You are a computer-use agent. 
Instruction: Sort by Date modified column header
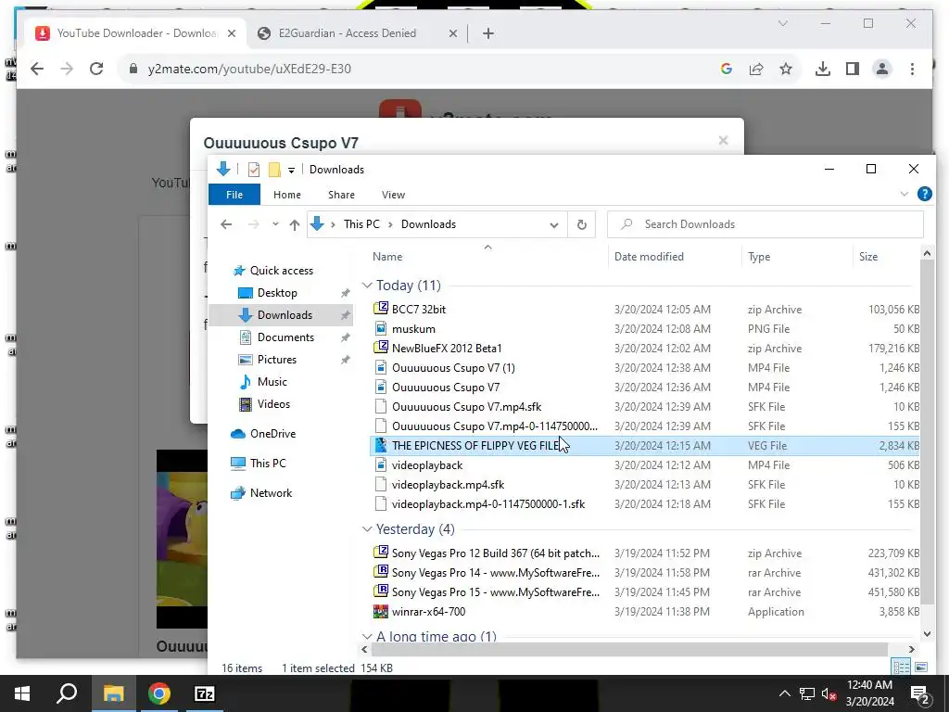649,257
